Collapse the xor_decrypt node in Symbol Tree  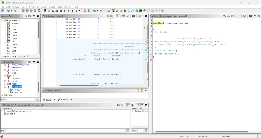[5, 87]
